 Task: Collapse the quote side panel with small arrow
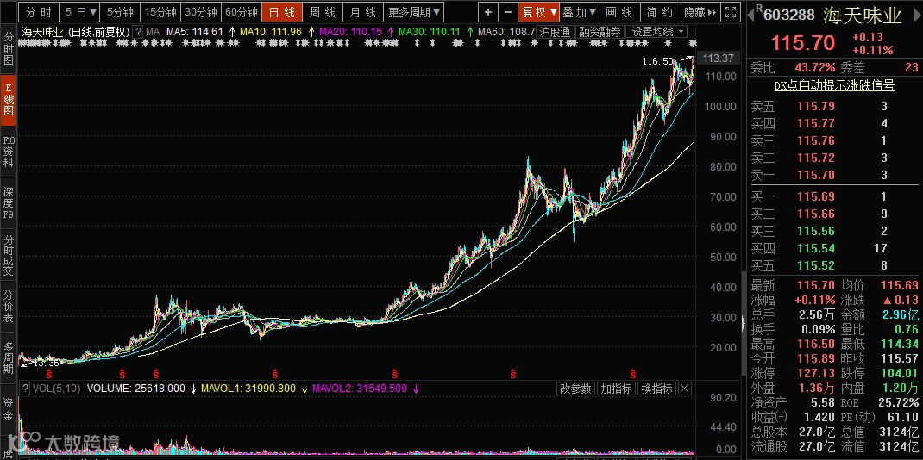pos(743,322)
